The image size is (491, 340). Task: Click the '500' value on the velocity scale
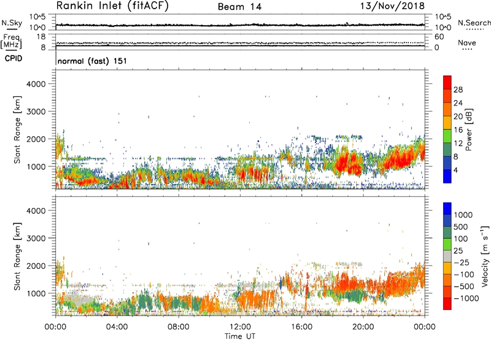click(461, 227)
